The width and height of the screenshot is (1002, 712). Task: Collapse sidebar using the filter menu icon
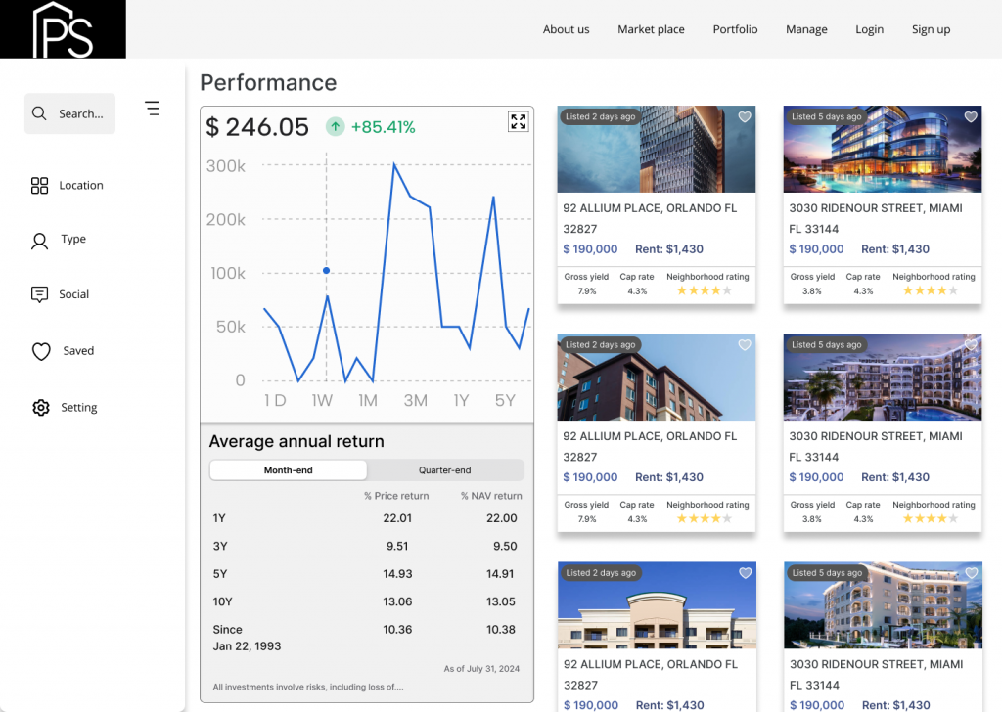[152, 109]
